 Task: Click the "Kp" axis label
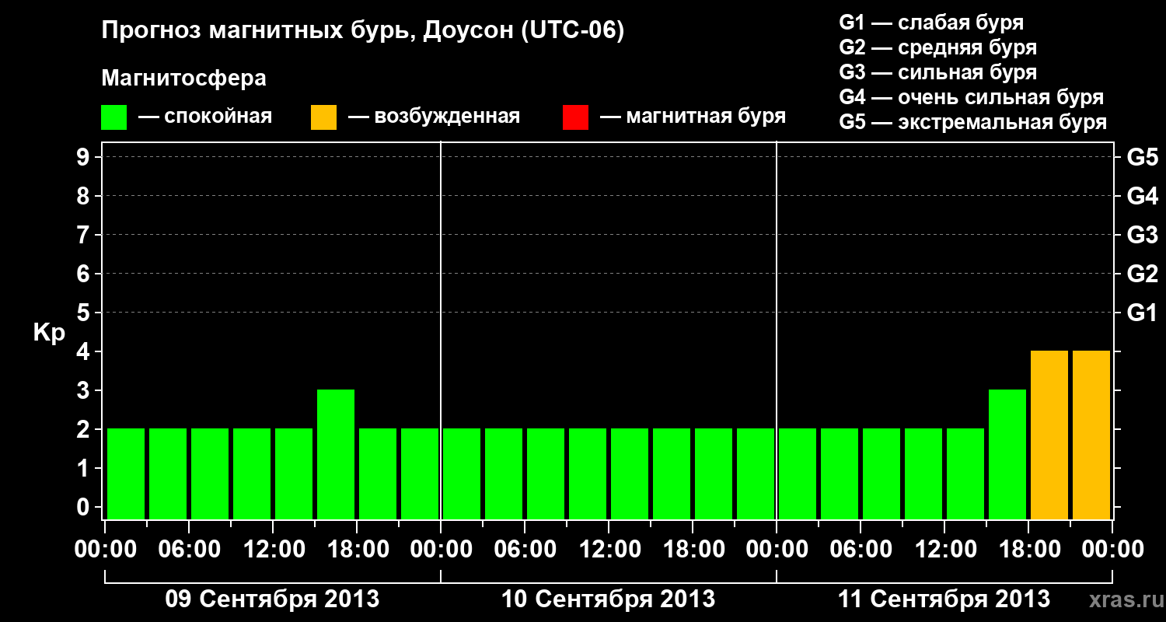pyautogui.click(x=50, y=333)
